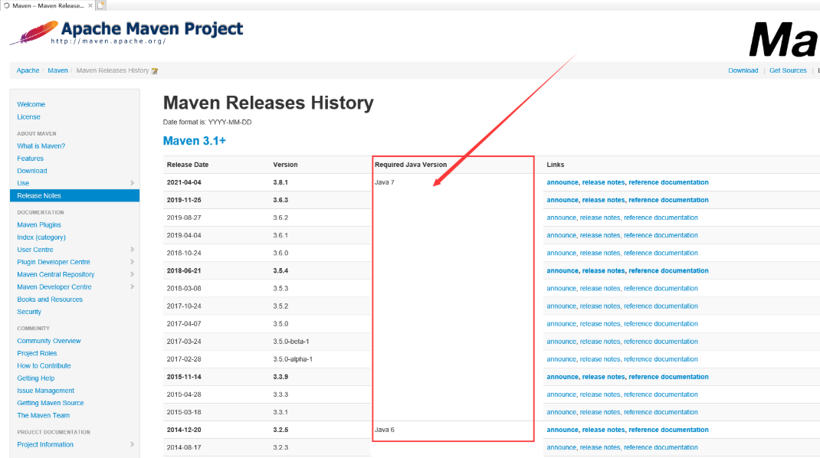
Task: Expand the Maven Central Repository arrow
Action: [x=133, y=274]
